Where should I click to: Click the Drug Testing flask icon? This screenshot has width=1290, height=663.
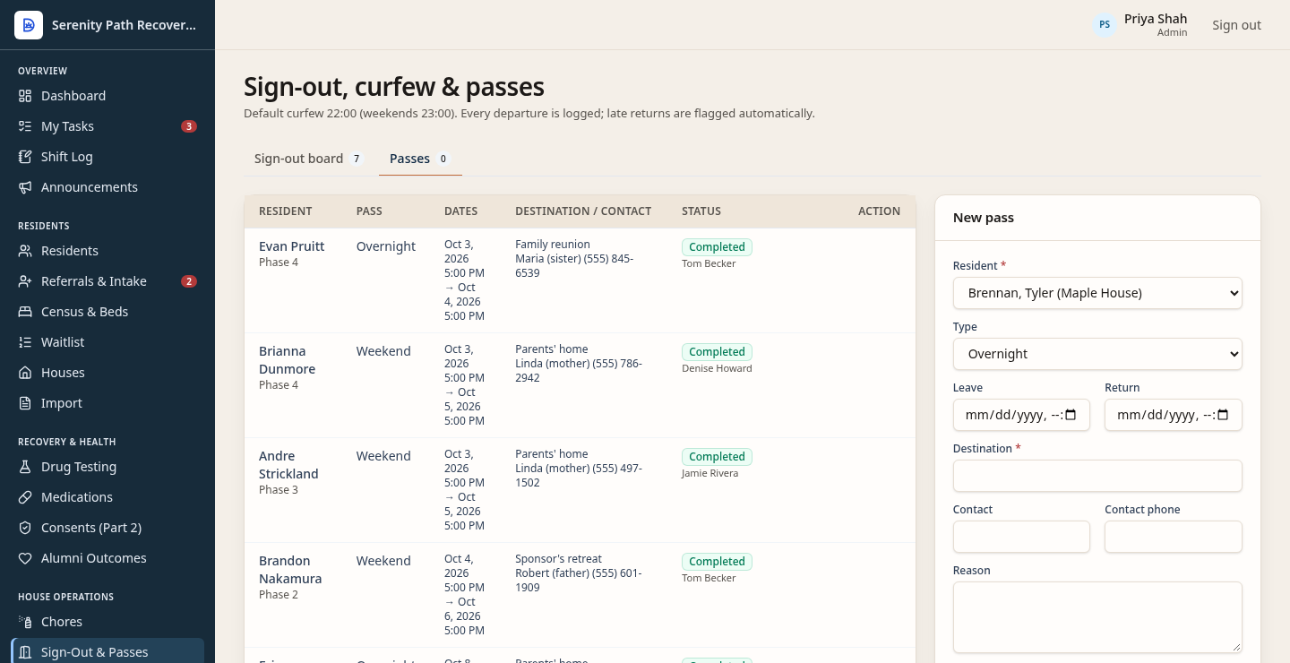[x=25, y=467]
